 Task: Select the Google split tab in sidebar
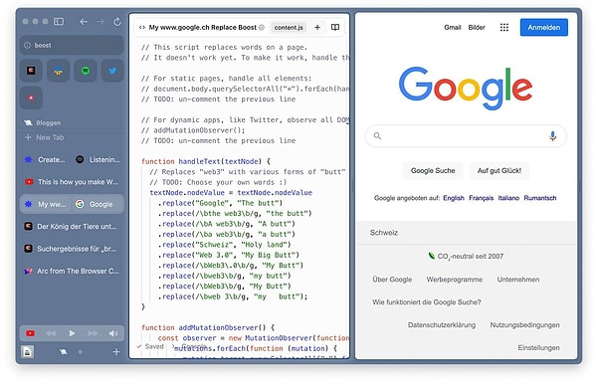tap(98, 204)
